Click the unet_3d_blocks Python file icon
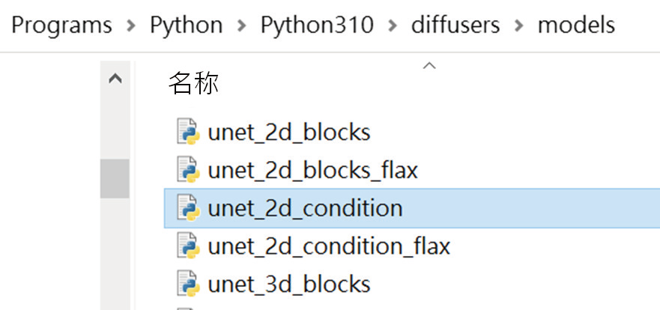660x310 pixels. [188, 284]
